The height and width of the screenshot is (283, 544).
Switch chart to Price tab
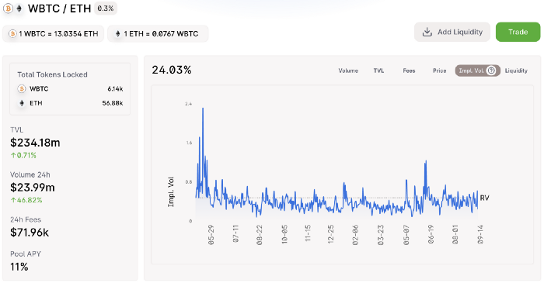(x=440, y=71)
